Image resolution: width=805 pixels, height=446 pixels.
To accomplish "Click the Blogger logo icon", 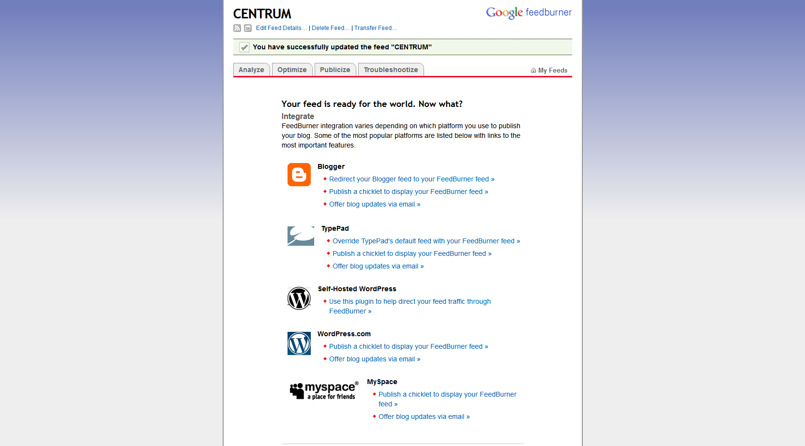I will tap(299, 175).
